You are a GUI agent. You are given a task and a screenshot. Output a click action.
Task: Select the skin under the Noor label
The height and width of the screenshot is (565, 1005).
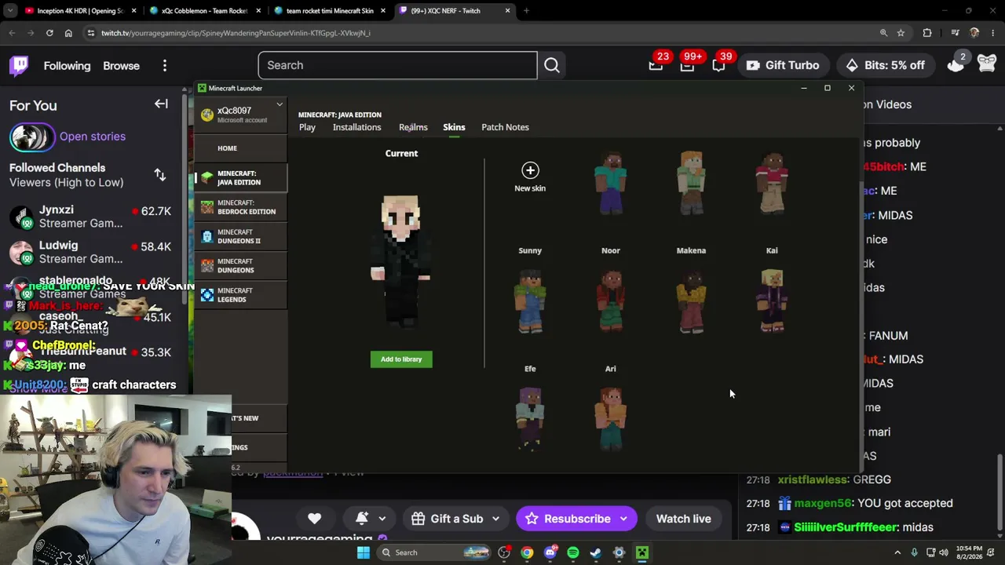tap(611, 301)
